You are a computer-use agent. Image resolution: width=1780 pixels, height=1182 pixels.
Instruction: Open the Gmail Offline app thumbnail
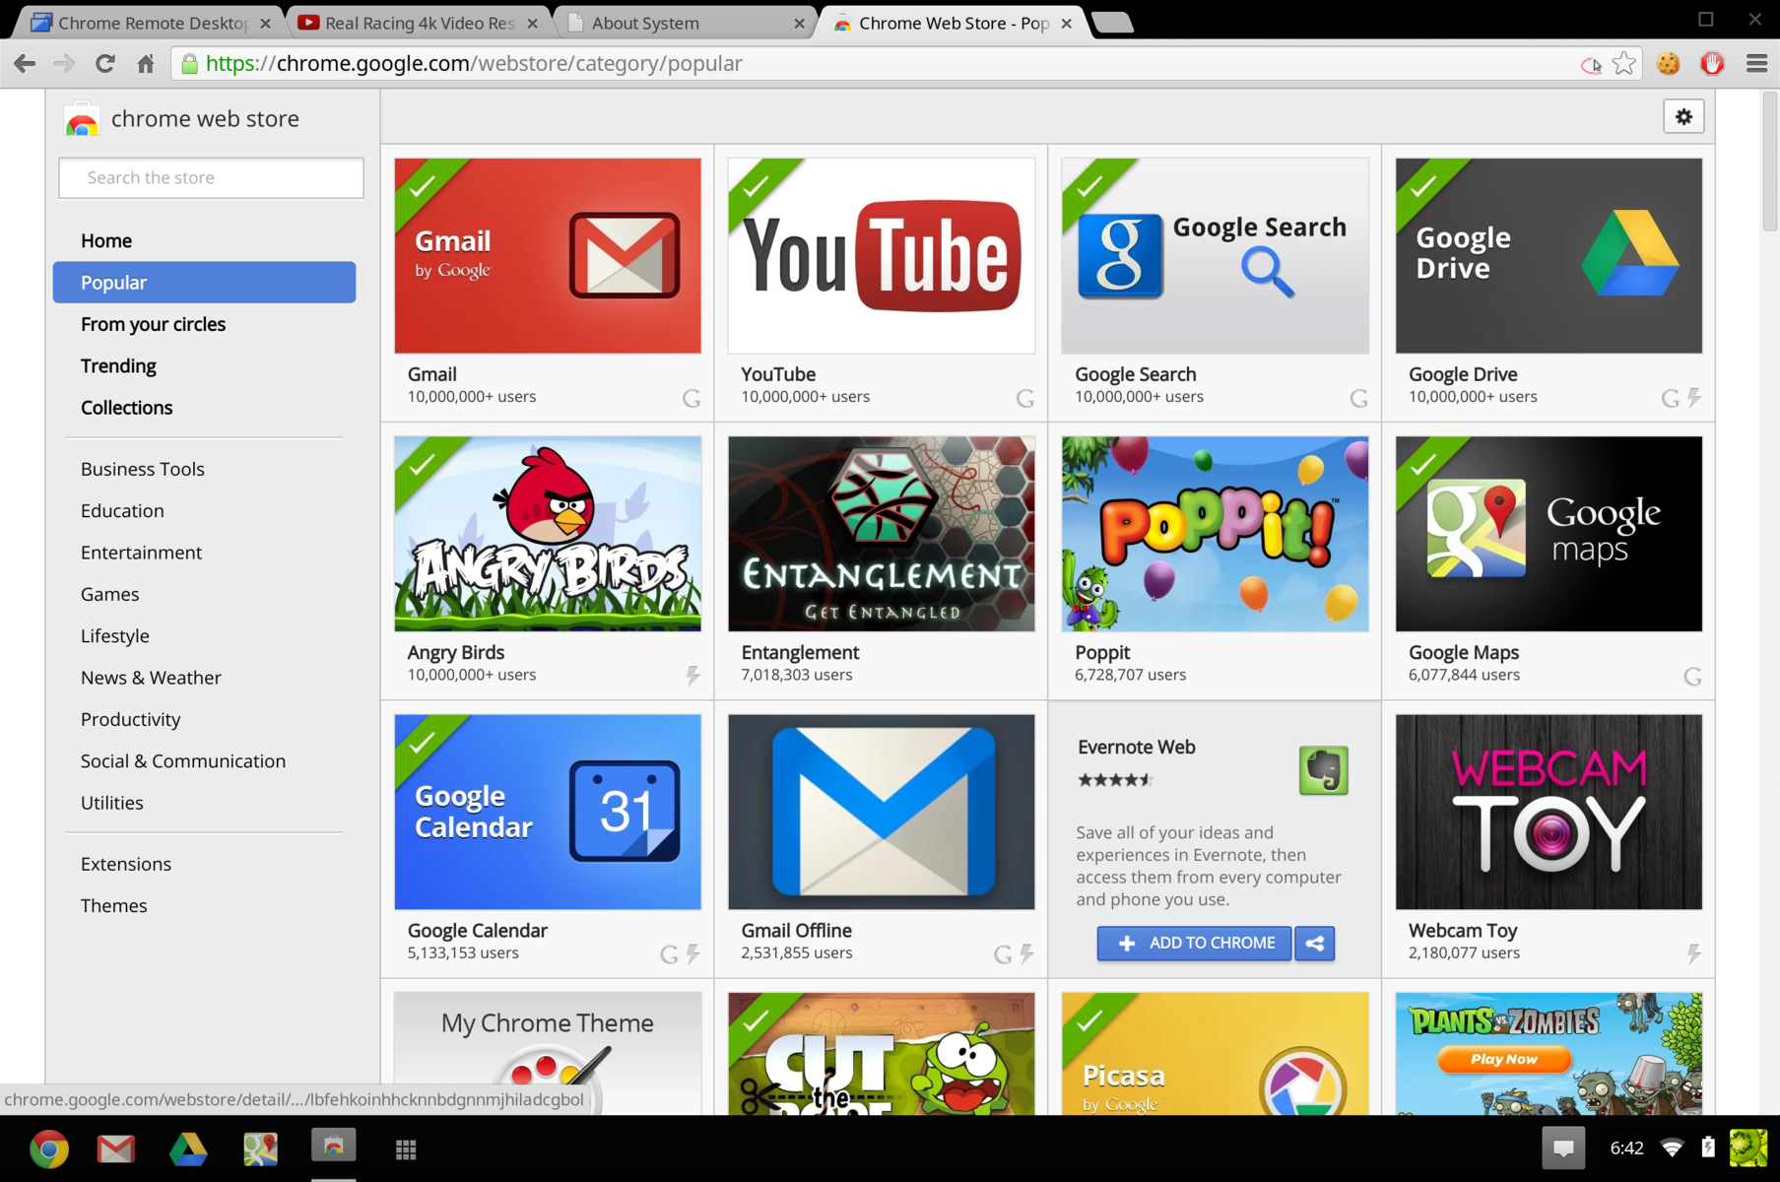click(882, 812)
